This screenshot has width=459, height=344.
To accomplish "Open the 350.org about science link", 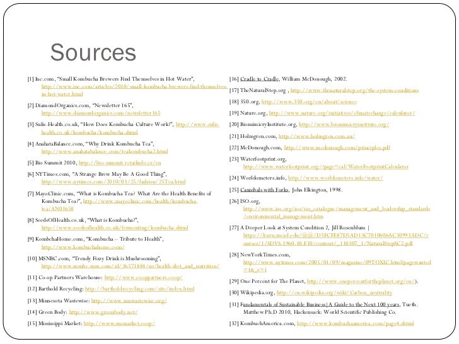I will (309, 102).
